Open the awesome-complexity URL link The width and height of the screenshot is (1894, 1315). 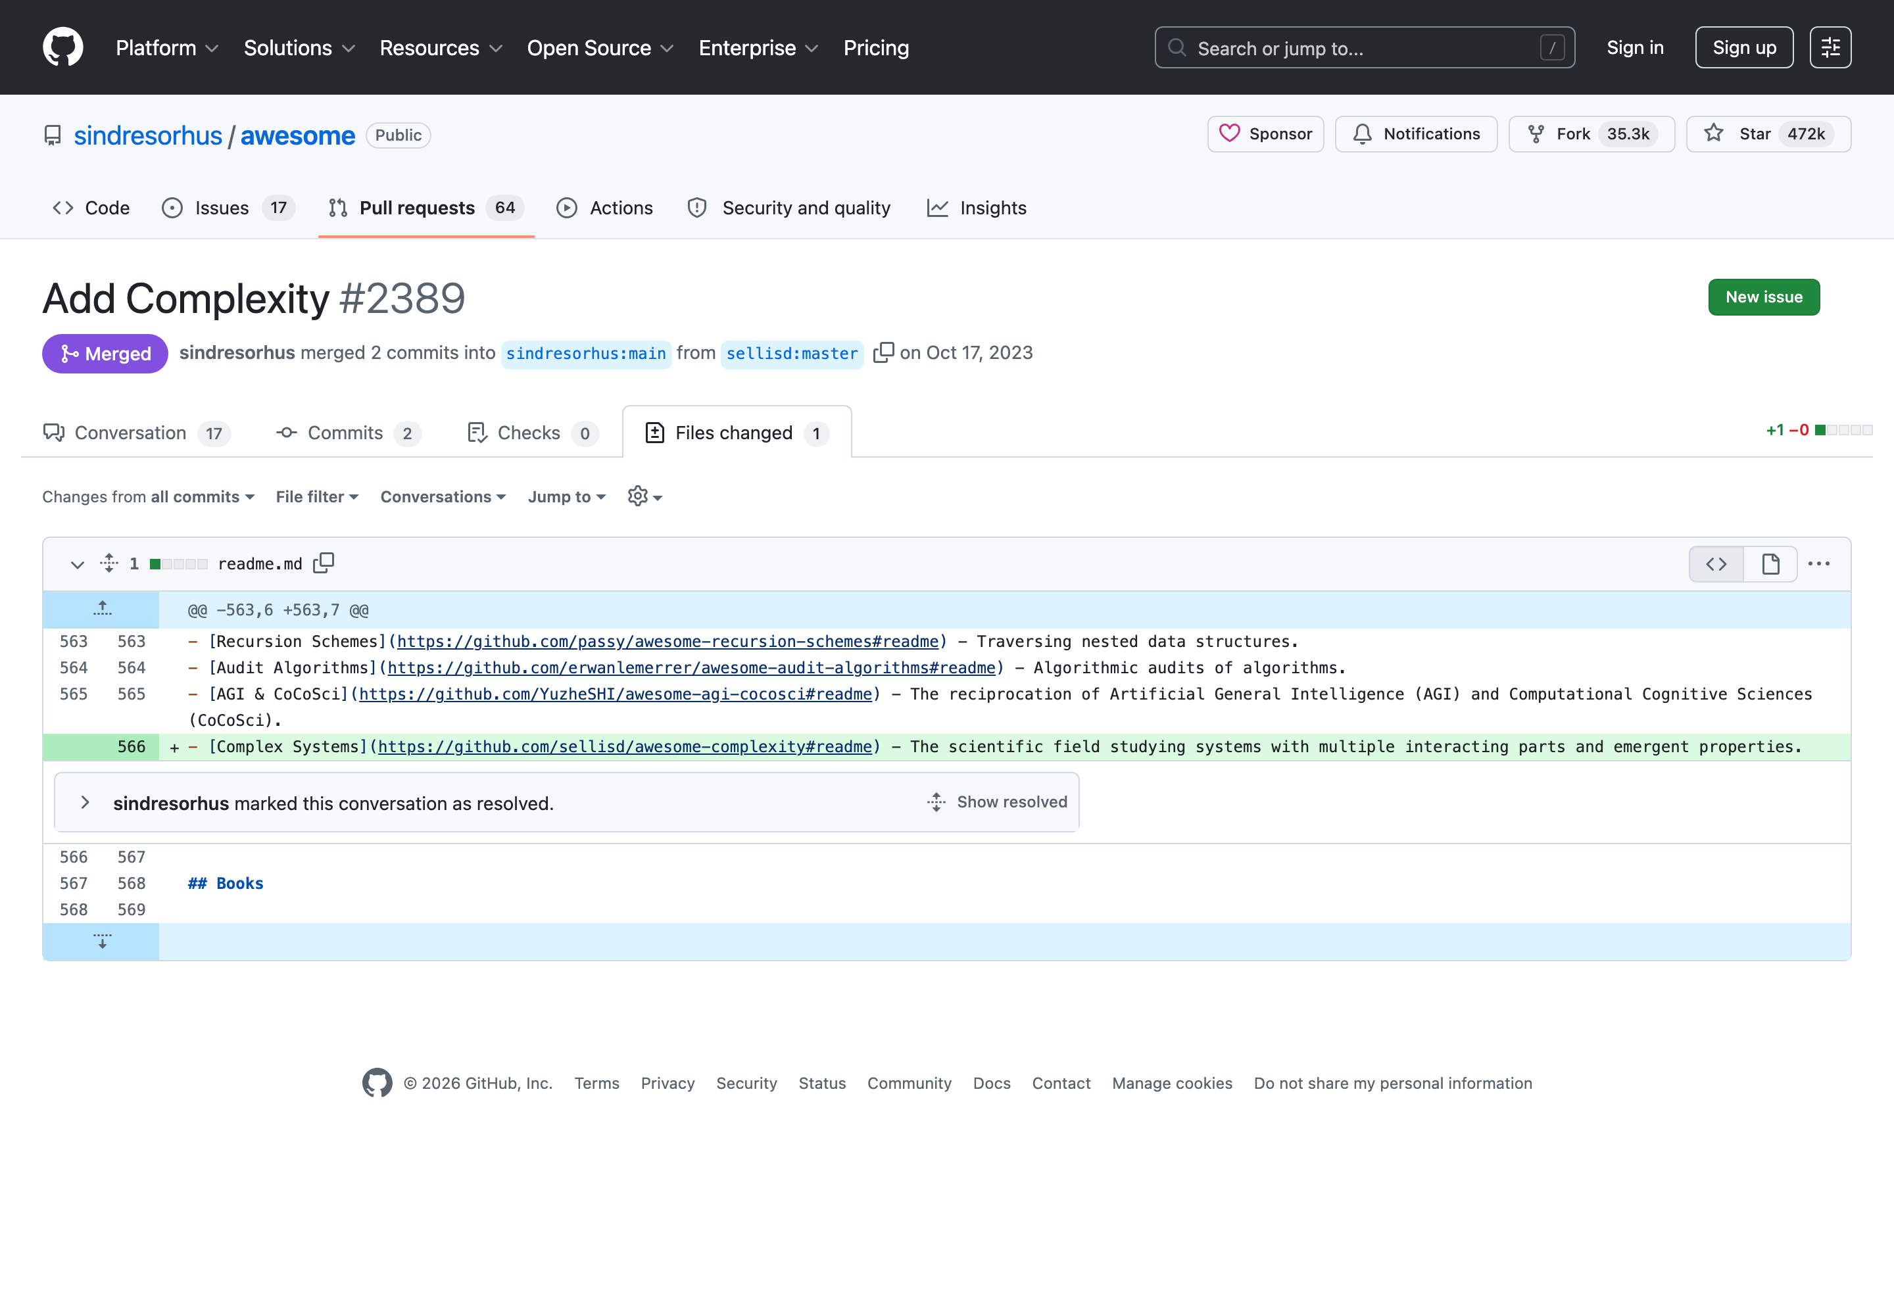[x=625, y=746]
